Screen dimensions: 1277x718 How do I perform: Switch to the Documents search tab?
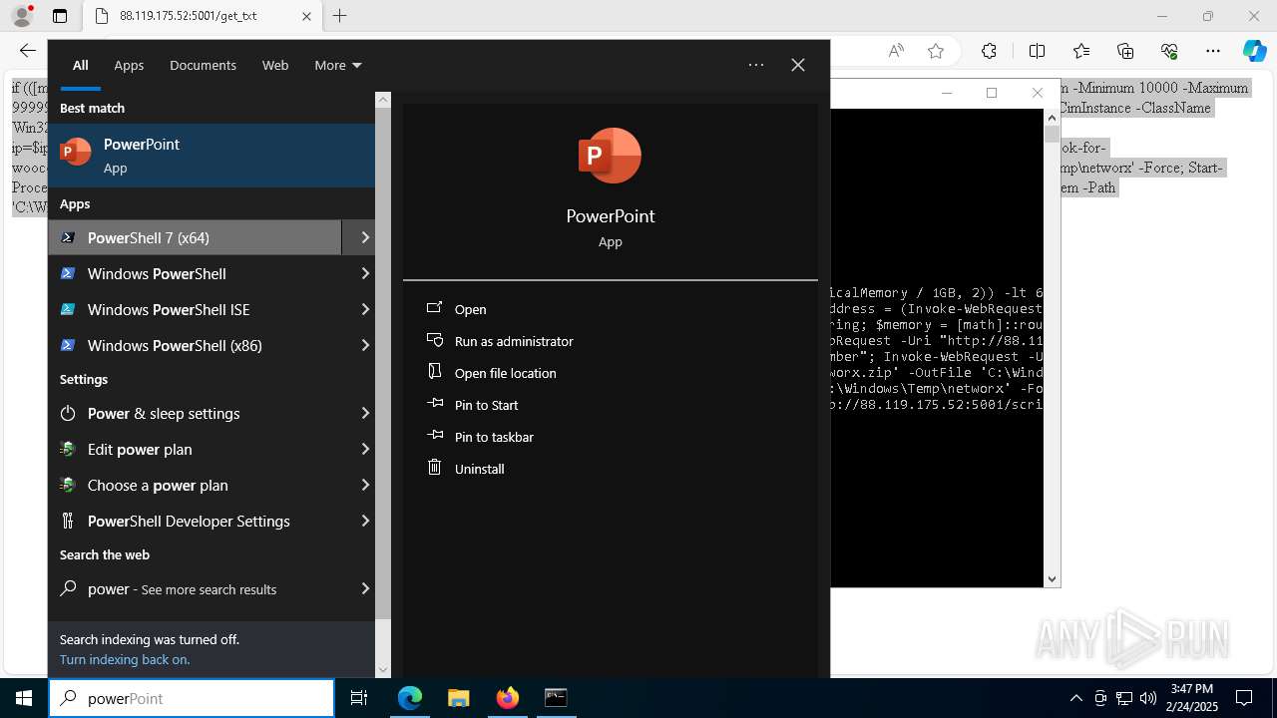coord(203,65)
